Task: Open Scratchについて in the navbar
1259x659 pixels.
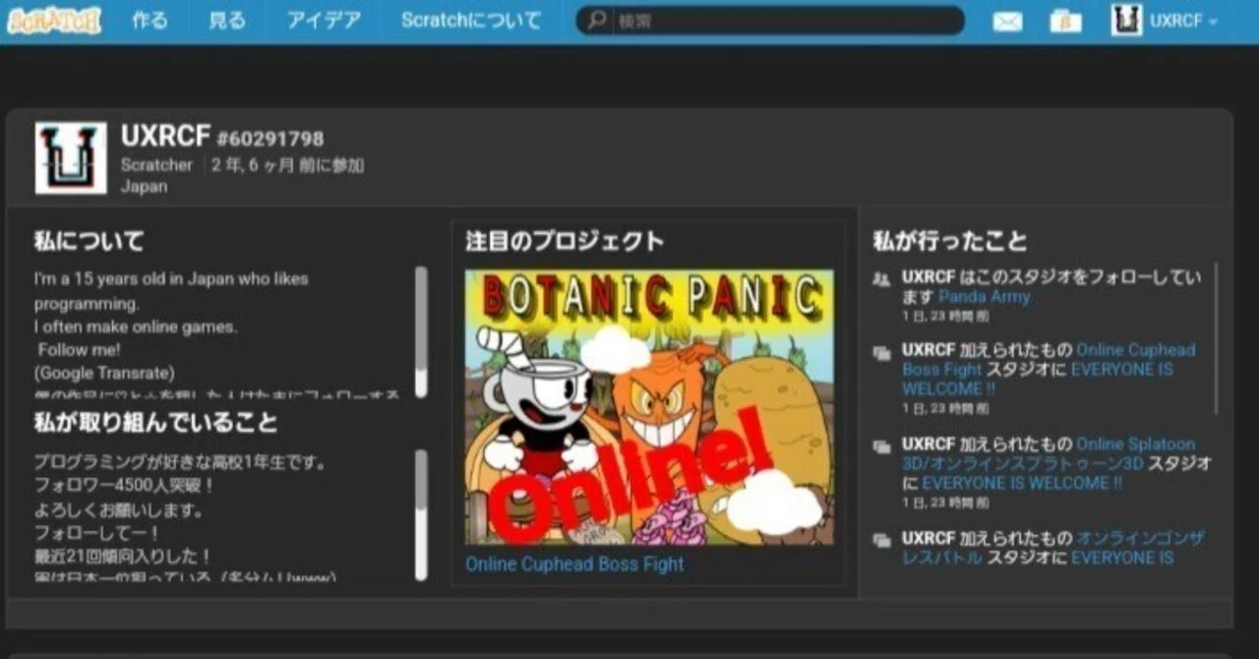Action: click(x=471, y=21)
